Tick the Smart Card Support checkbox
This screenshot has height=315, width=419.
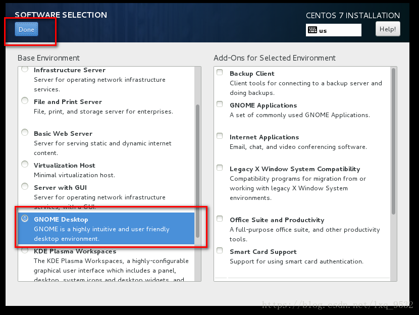220,250
